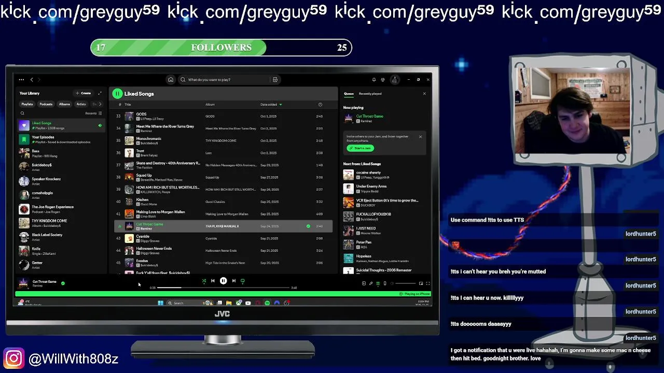Open the Friend Activity icon
This screenshot has width=664, height=373.
tap(383, 80)
